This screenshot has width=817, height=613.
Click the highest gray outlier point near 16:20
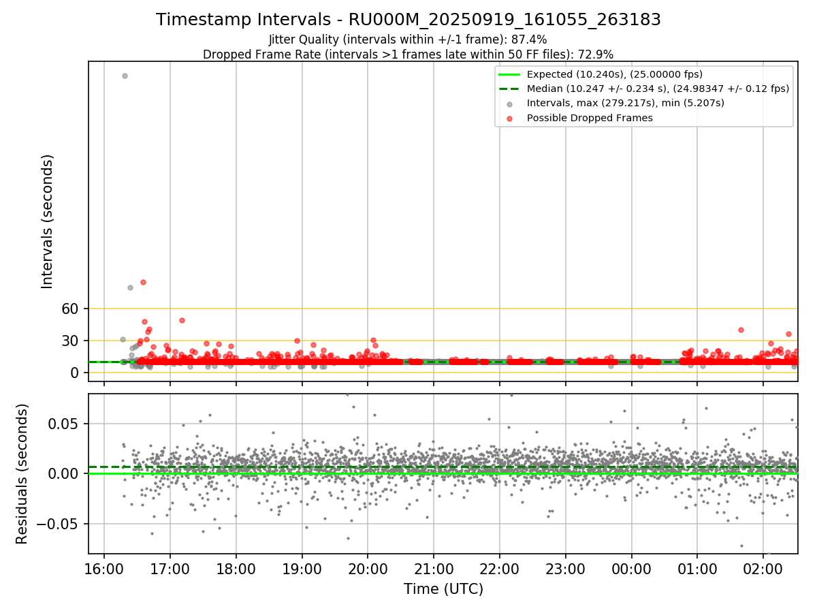click(x=125, y=76)
